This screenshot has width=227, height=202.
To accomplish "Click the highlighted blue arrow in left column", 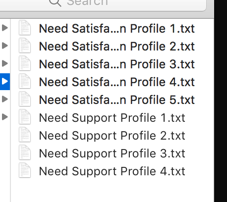I will point(5,81).
